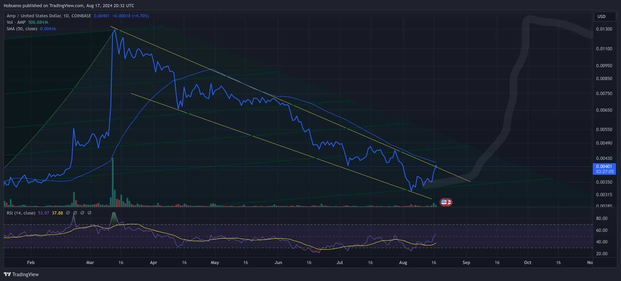Click the 0.00550 price axis label
Viewport: 621px width, 281px height.
[x=604, y=129]
